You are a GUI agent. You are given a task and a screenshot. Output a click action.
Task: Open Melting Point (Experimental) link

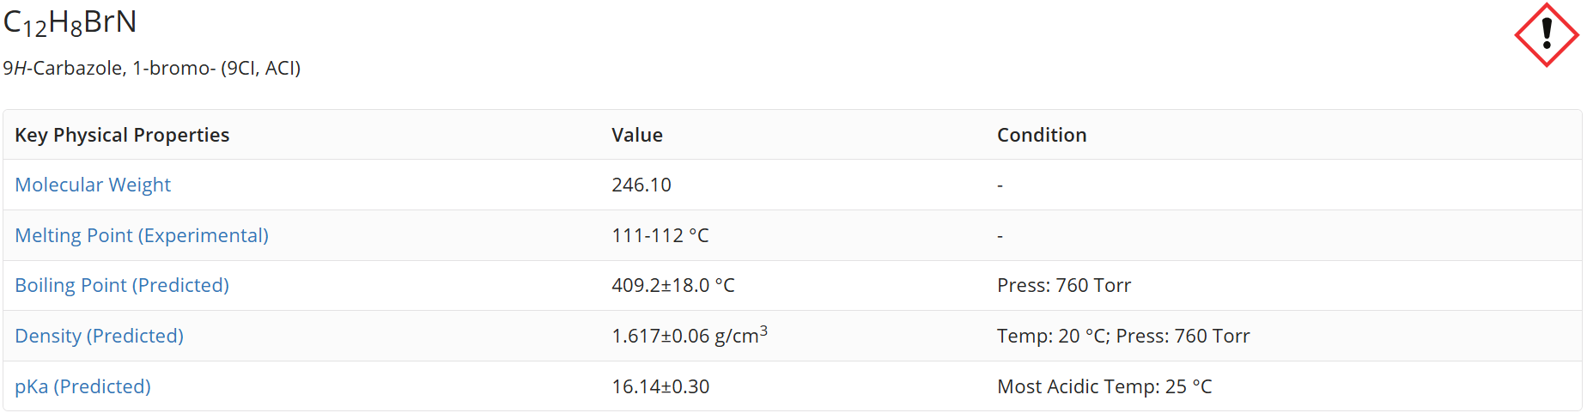(142, 235)
